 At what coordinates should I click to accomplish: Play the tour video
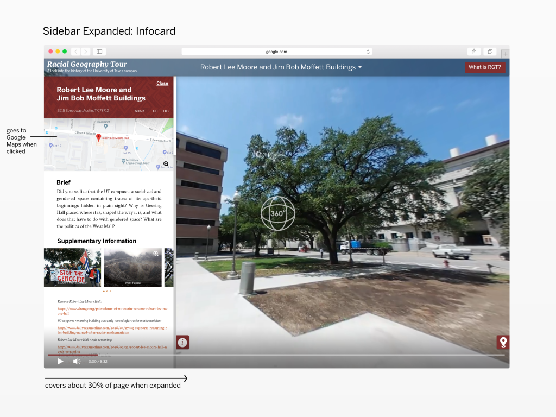click(x=61, y=361)
